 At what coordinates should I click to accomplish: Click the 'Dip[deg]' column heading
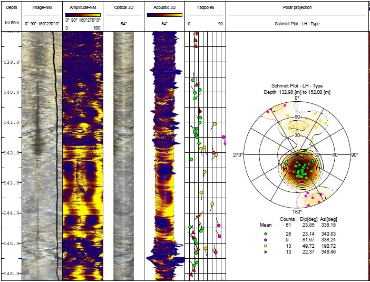(x=309, y=219)
